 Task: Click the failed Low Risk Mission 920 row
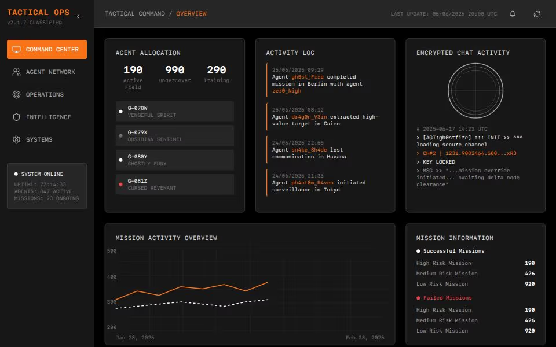[x=475, y=331]
